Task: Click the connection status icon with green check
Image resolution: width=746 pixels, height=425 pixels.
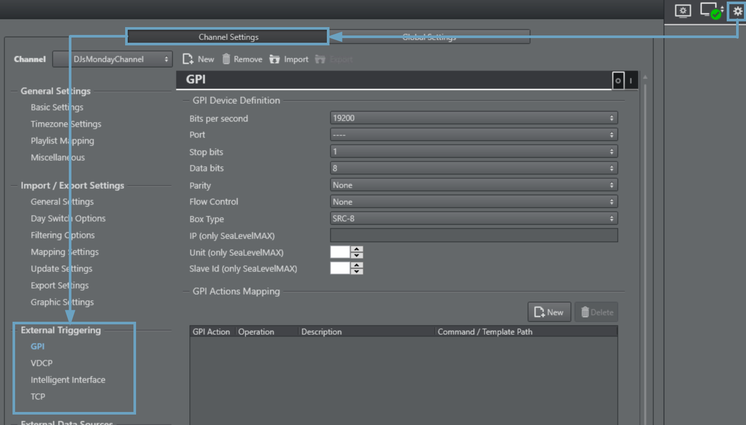Action: coord(711,11)
